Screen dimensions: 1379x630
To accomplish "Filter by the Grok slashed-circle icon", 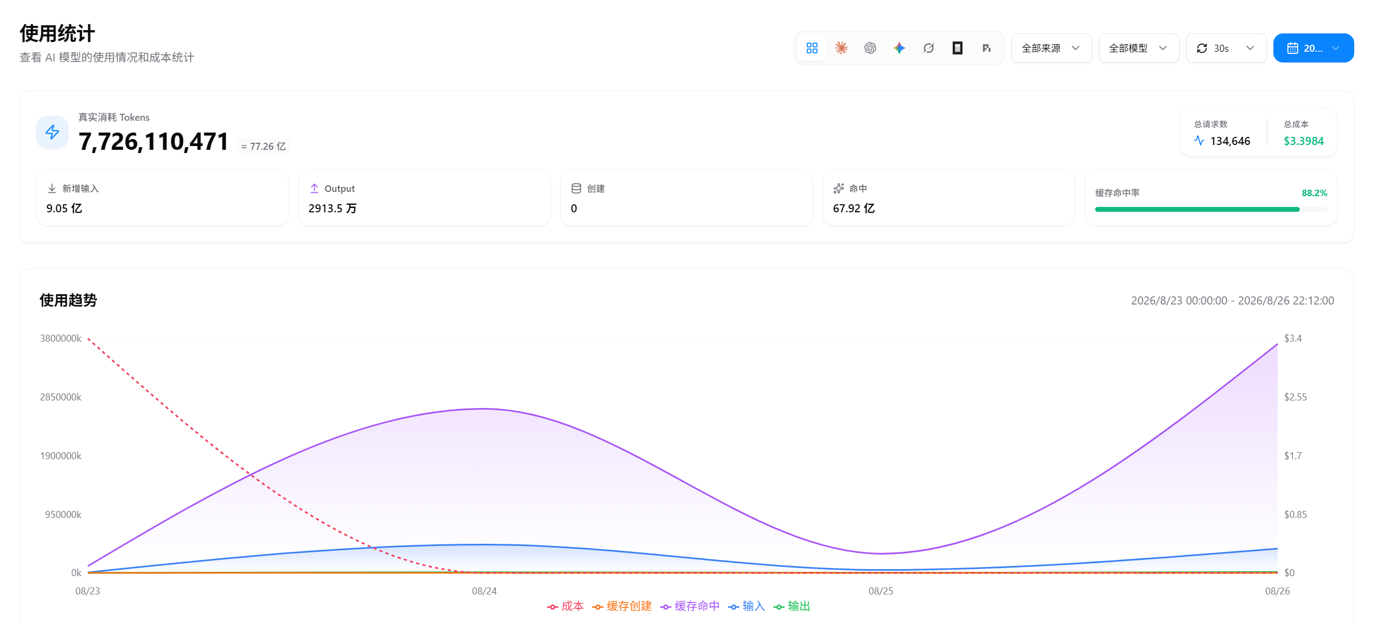I will (928, 48).
